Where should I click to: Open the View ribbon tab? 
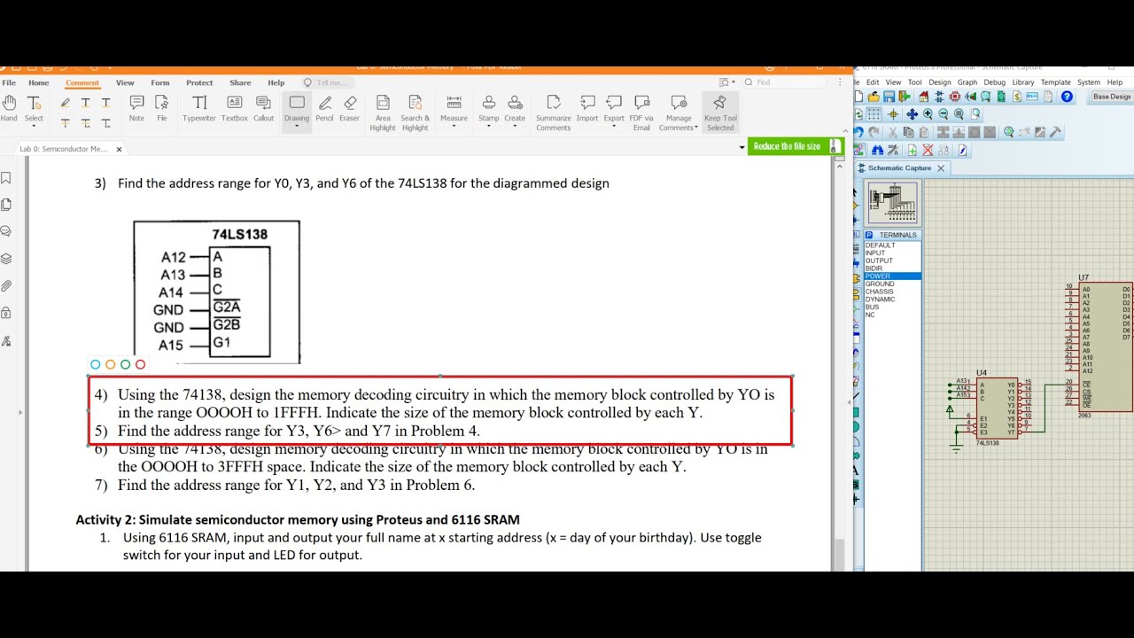(125, 82)
